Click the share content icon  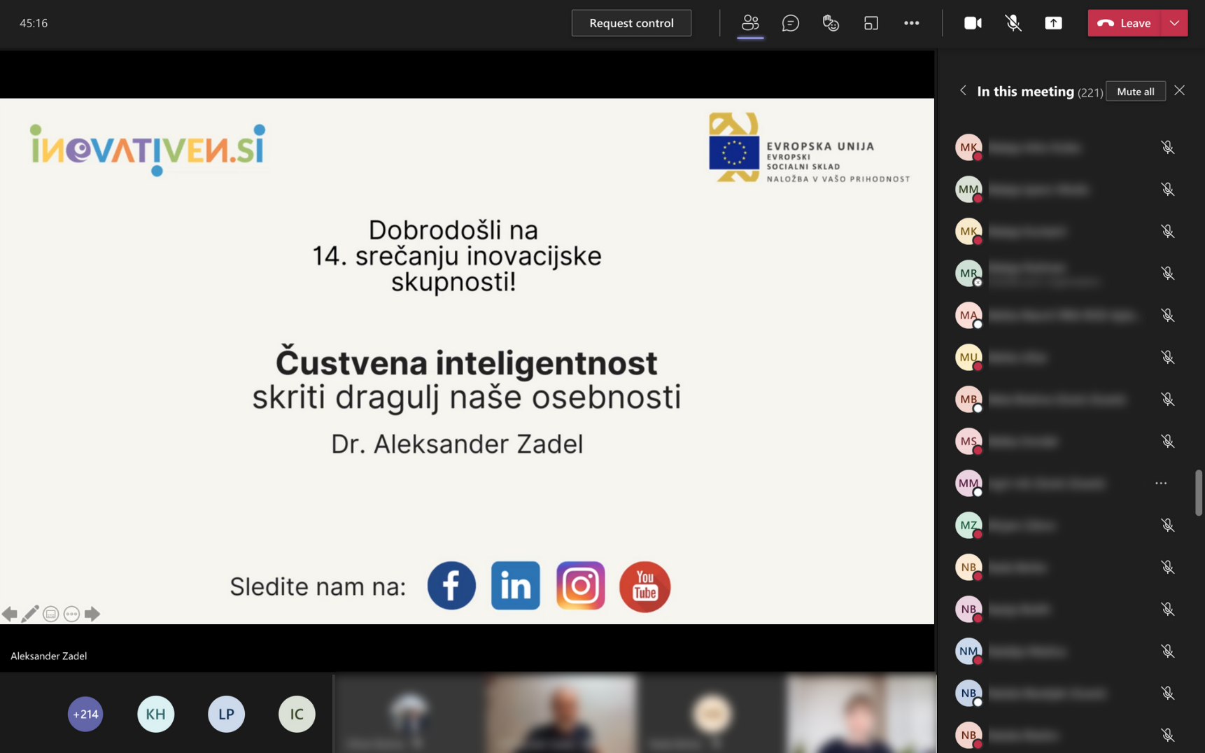[1053, 23]
